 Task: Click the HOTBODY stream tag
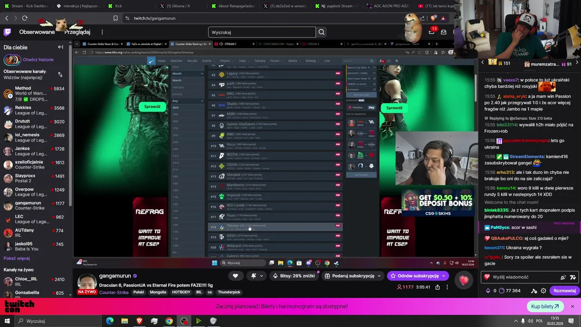click(x=181, y=292)
